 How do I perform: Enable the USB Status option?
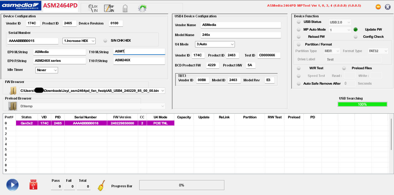(x=299, y=22)
